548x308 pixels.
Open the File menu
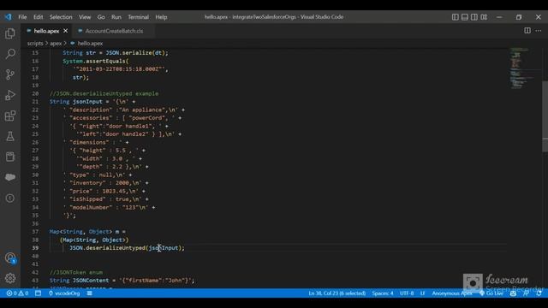tap(22, 17)
